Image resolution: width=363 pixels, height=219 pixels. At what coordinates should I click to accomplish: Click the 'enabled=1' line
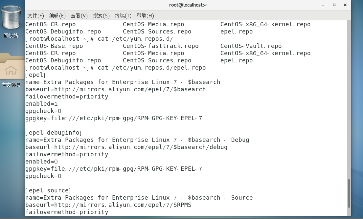[41, 104]
